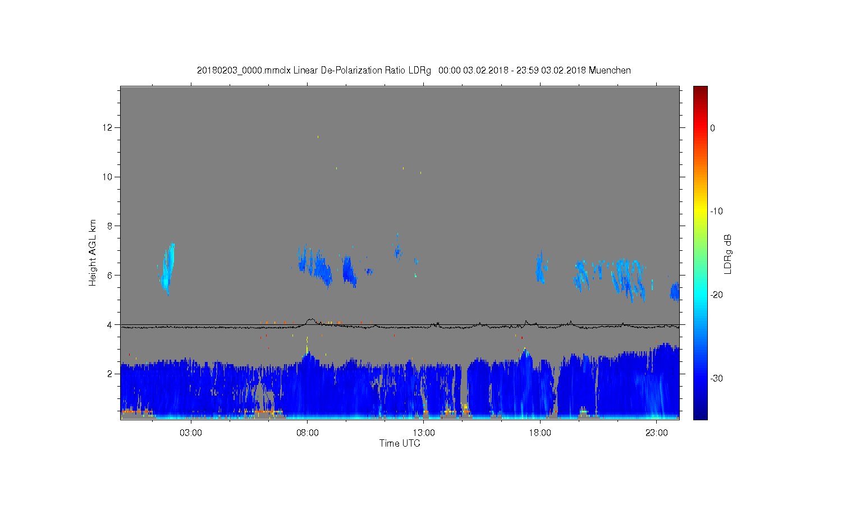Screen dimensions: 842x505
Task: Click the height tick label 8
Action: 111,226
